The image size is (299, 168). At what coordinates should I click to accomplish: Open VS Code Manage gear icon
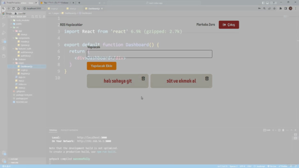(x=4, y=161)
